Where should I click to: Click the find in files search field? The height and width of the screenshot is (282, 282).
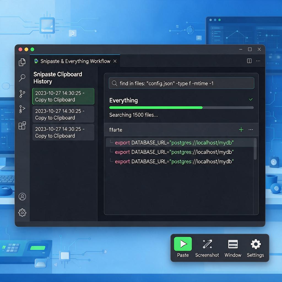point(181,83)
